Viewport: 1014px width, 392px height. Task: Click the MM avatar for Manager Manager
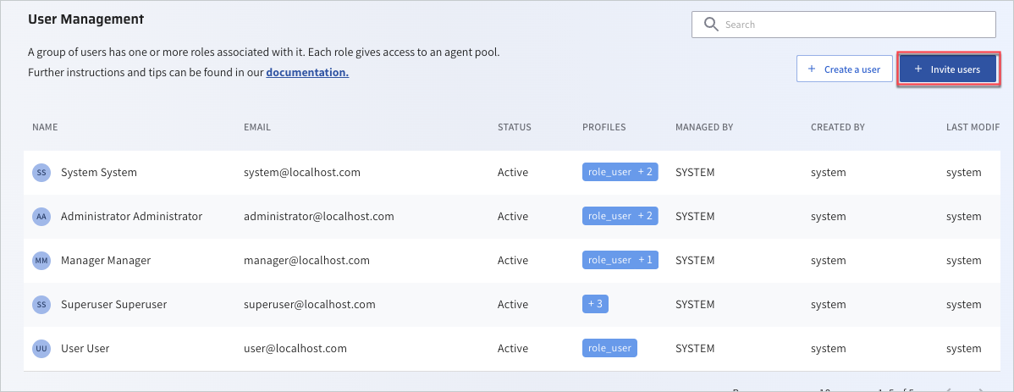point(41,261)
